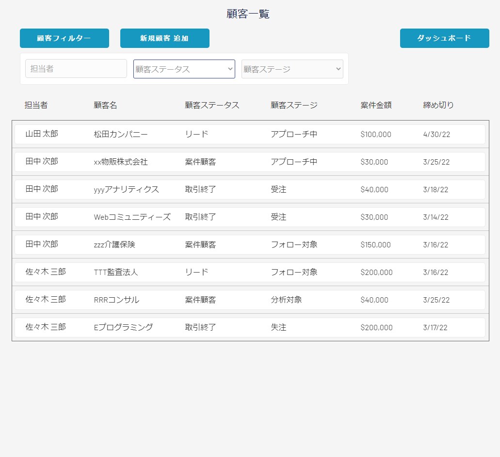
Task: Open the 顧客ステータス filter dropdown
Action: (x=184, y=69)
